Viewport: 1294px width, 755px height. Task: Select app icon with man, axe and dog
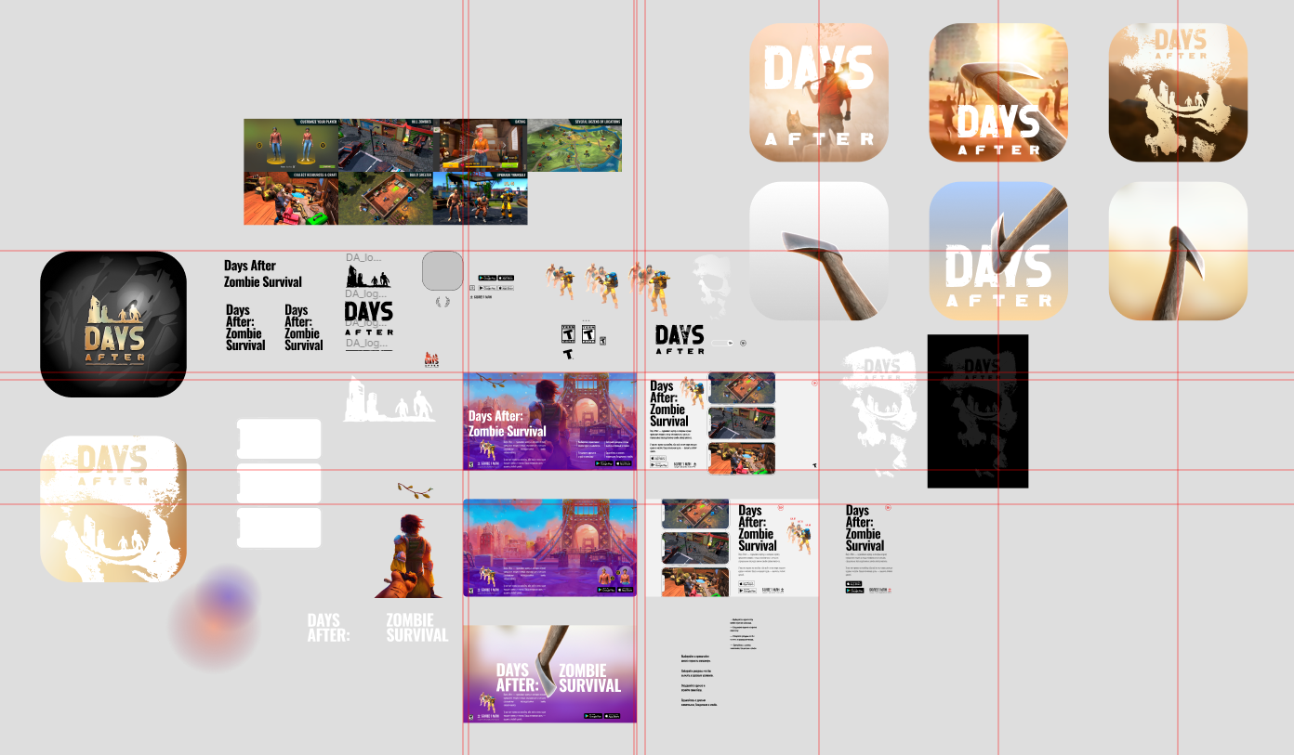(819, 92)
